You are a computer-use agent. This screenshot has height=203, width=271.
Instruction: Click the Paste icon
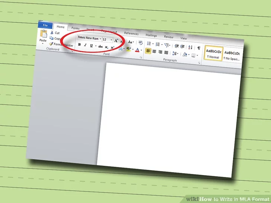click(43, 36)
